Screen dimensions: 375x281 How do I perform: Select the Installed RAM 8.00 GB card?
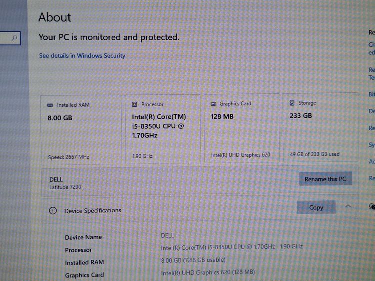82,130
